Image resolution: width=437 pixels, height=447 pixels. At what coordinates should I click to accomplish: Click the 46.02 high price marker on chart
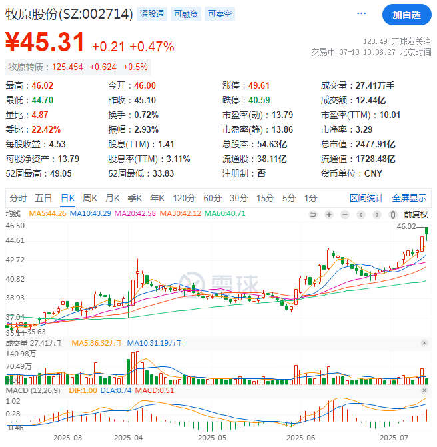[x=406, y=226]
